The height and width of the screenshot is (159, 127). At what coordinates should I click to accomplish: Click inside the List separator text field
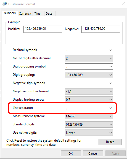[87, 108]
